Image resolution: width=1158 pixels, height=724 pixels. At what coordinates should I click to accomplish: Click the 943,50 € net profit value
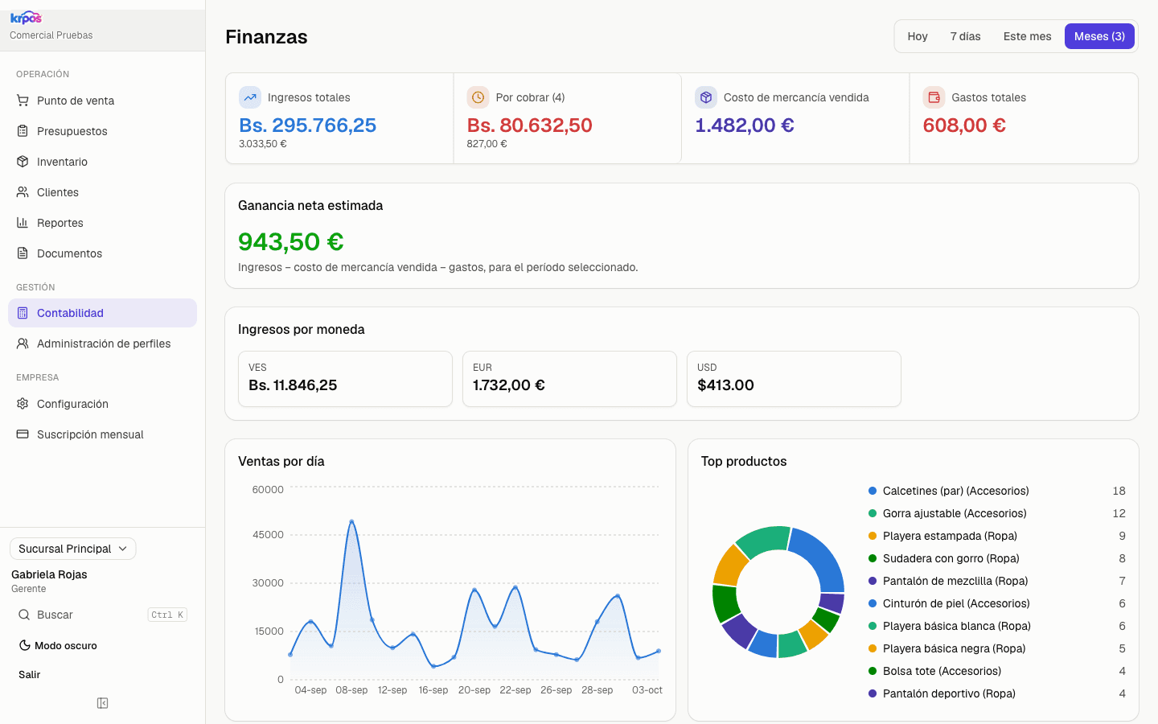tap(291, 241)
